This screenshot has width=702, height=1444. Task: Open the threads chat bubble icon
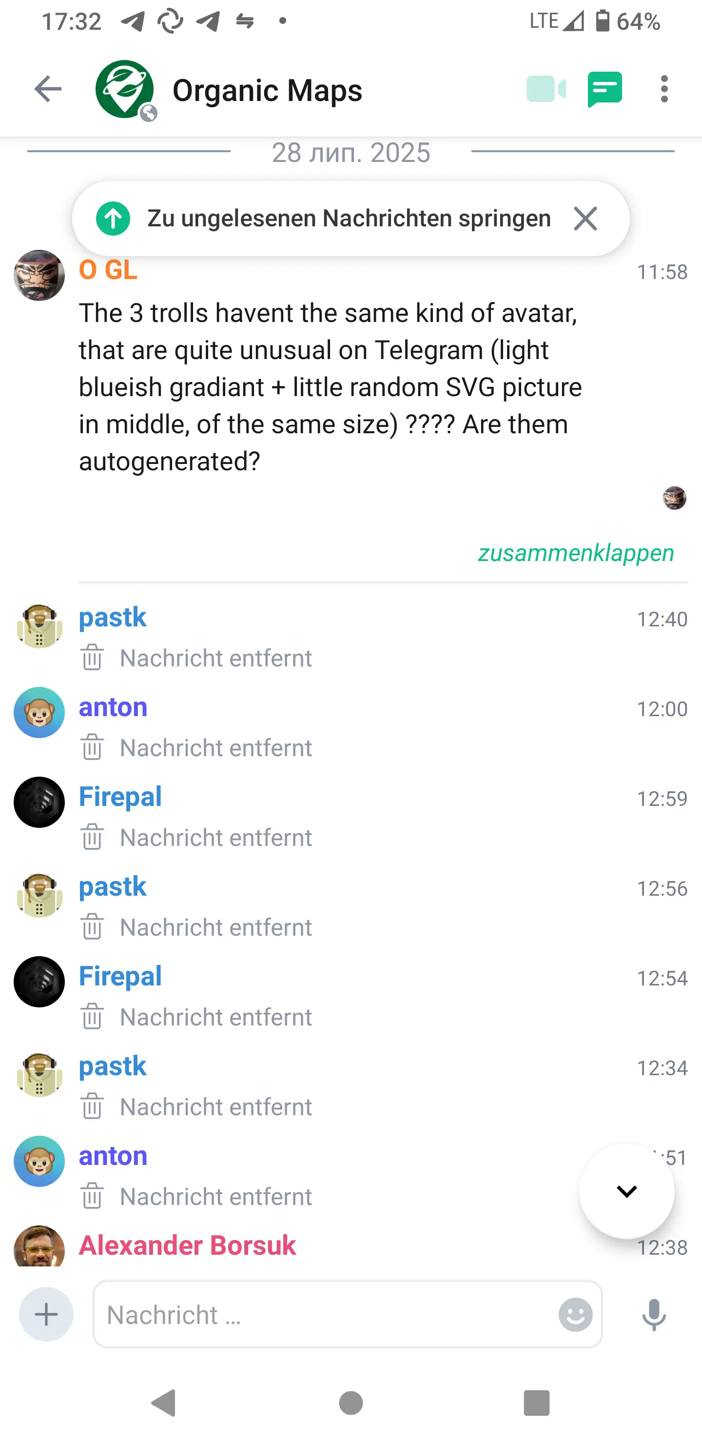(x=604, y=89)
